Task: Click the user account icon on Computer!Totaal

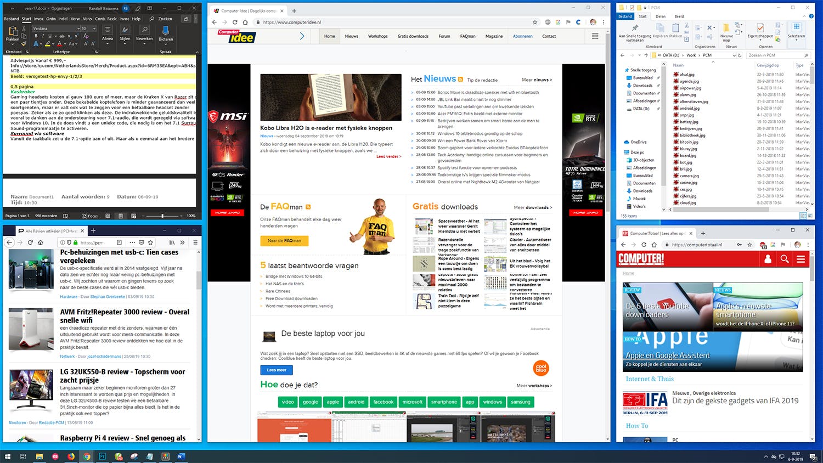Action: click(x=768, y=259)
